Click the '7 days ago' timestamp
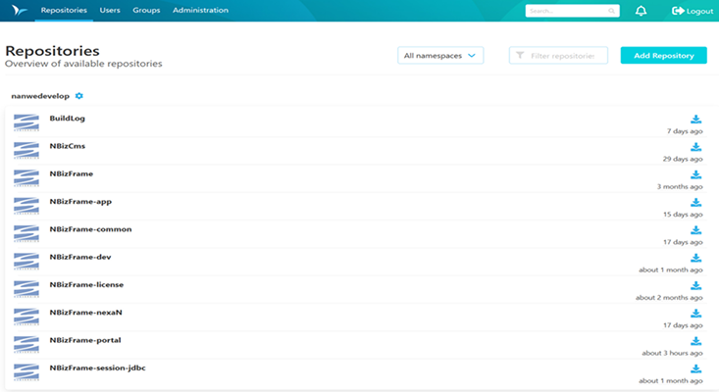Viewport: 719px width, 392px height. coord(685,131)
